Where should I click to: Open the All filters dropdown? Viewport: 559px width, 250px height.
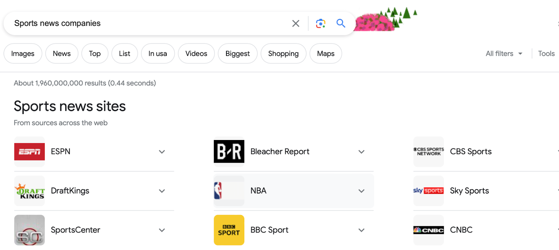pos(504,53)
